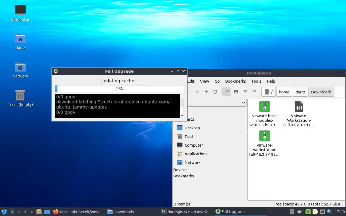Open the update notifier tray icon

click(x=329, y=211)
